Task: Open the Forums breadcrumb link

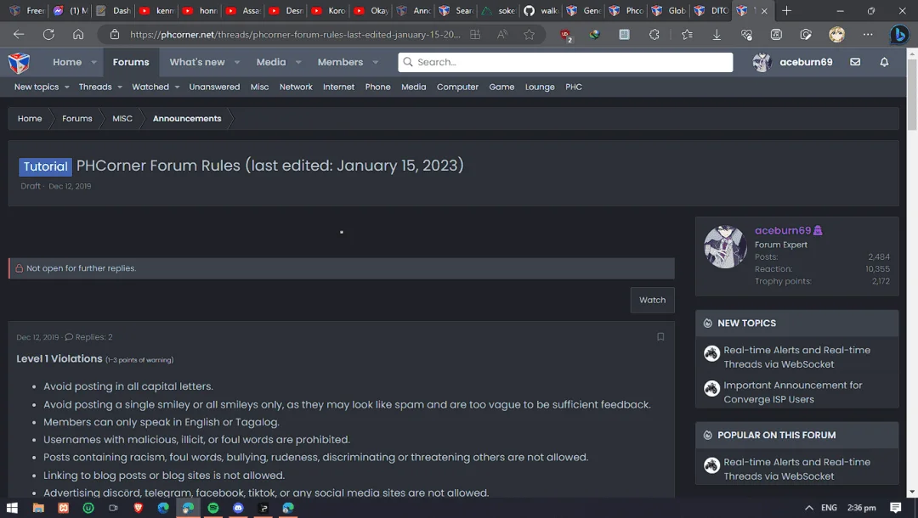Action: [77, 119]
